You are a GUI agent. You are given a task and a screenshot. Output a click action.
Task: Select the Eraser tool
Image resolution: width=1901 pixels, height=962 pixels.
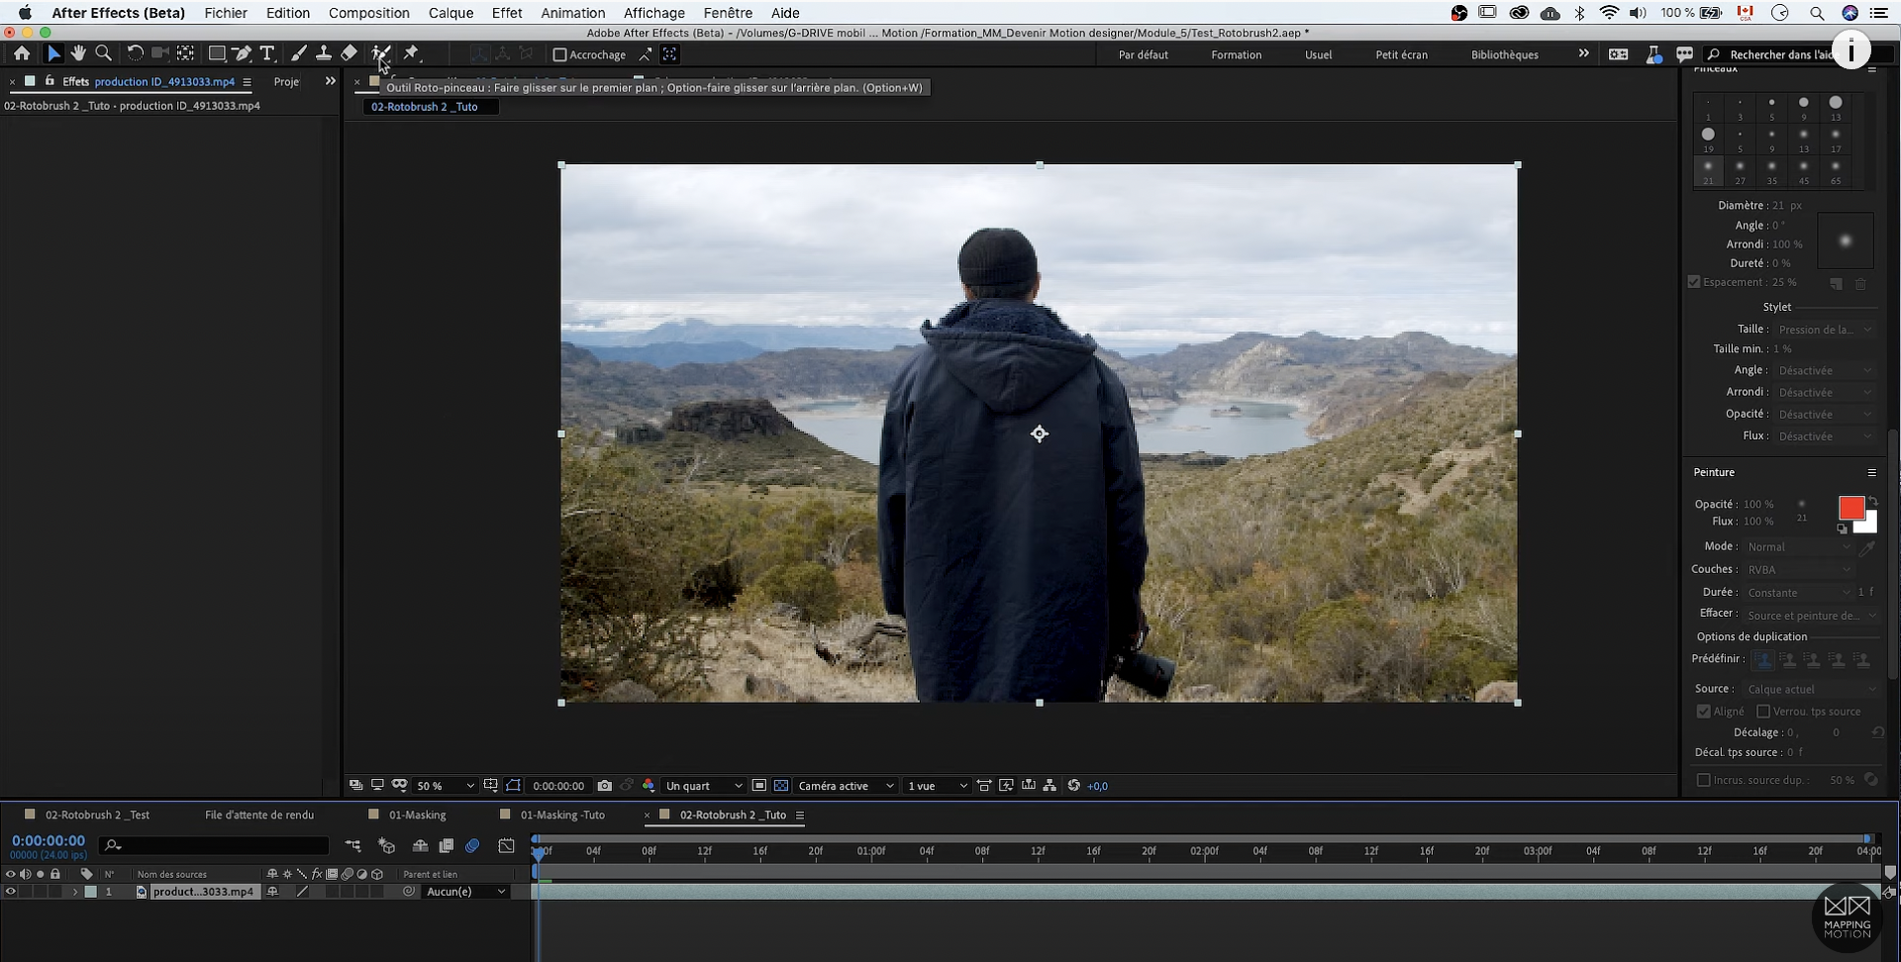(x=349, y=53)
